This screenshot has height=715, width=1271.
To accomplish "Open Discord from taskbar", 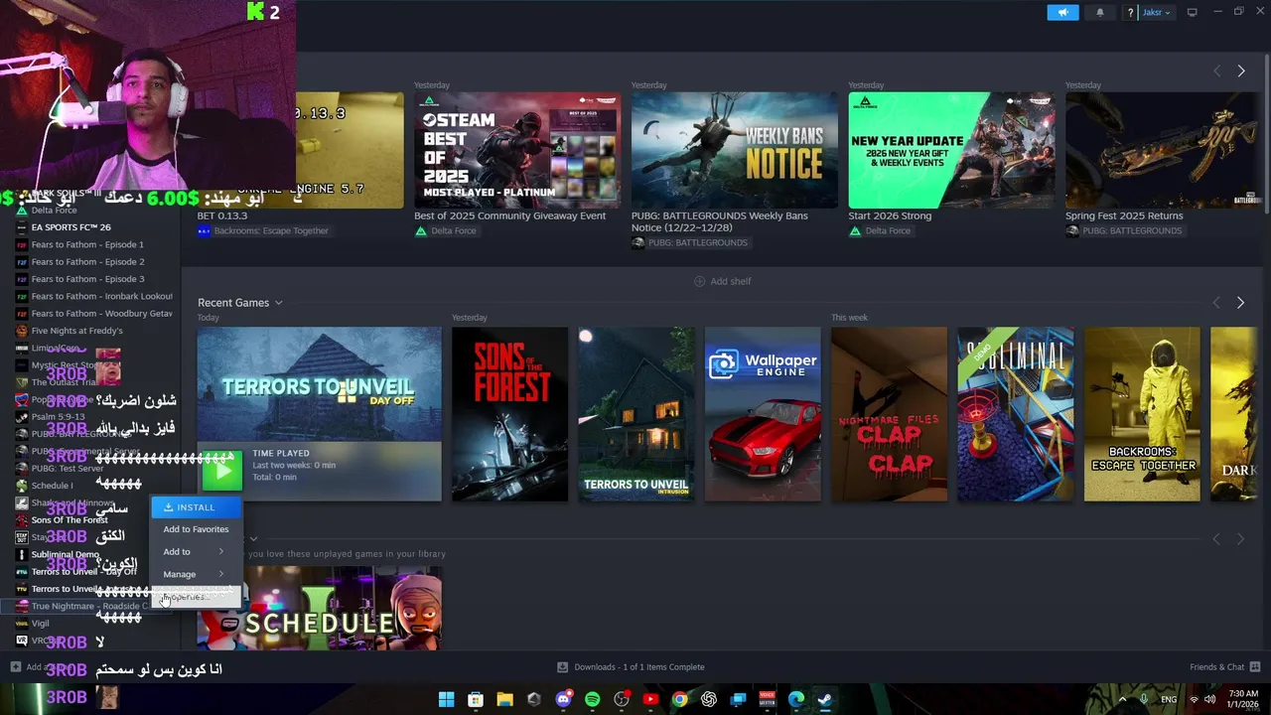I will (x=563, y=699).
